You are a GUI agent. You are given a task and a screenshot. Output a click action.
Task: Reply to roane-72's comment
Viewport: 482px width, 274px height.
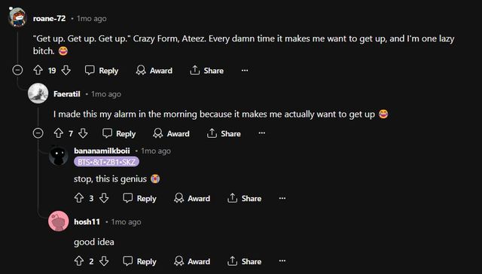[102, 71]
